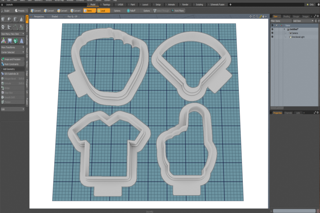Click the Filter Items field

point(281,21)
